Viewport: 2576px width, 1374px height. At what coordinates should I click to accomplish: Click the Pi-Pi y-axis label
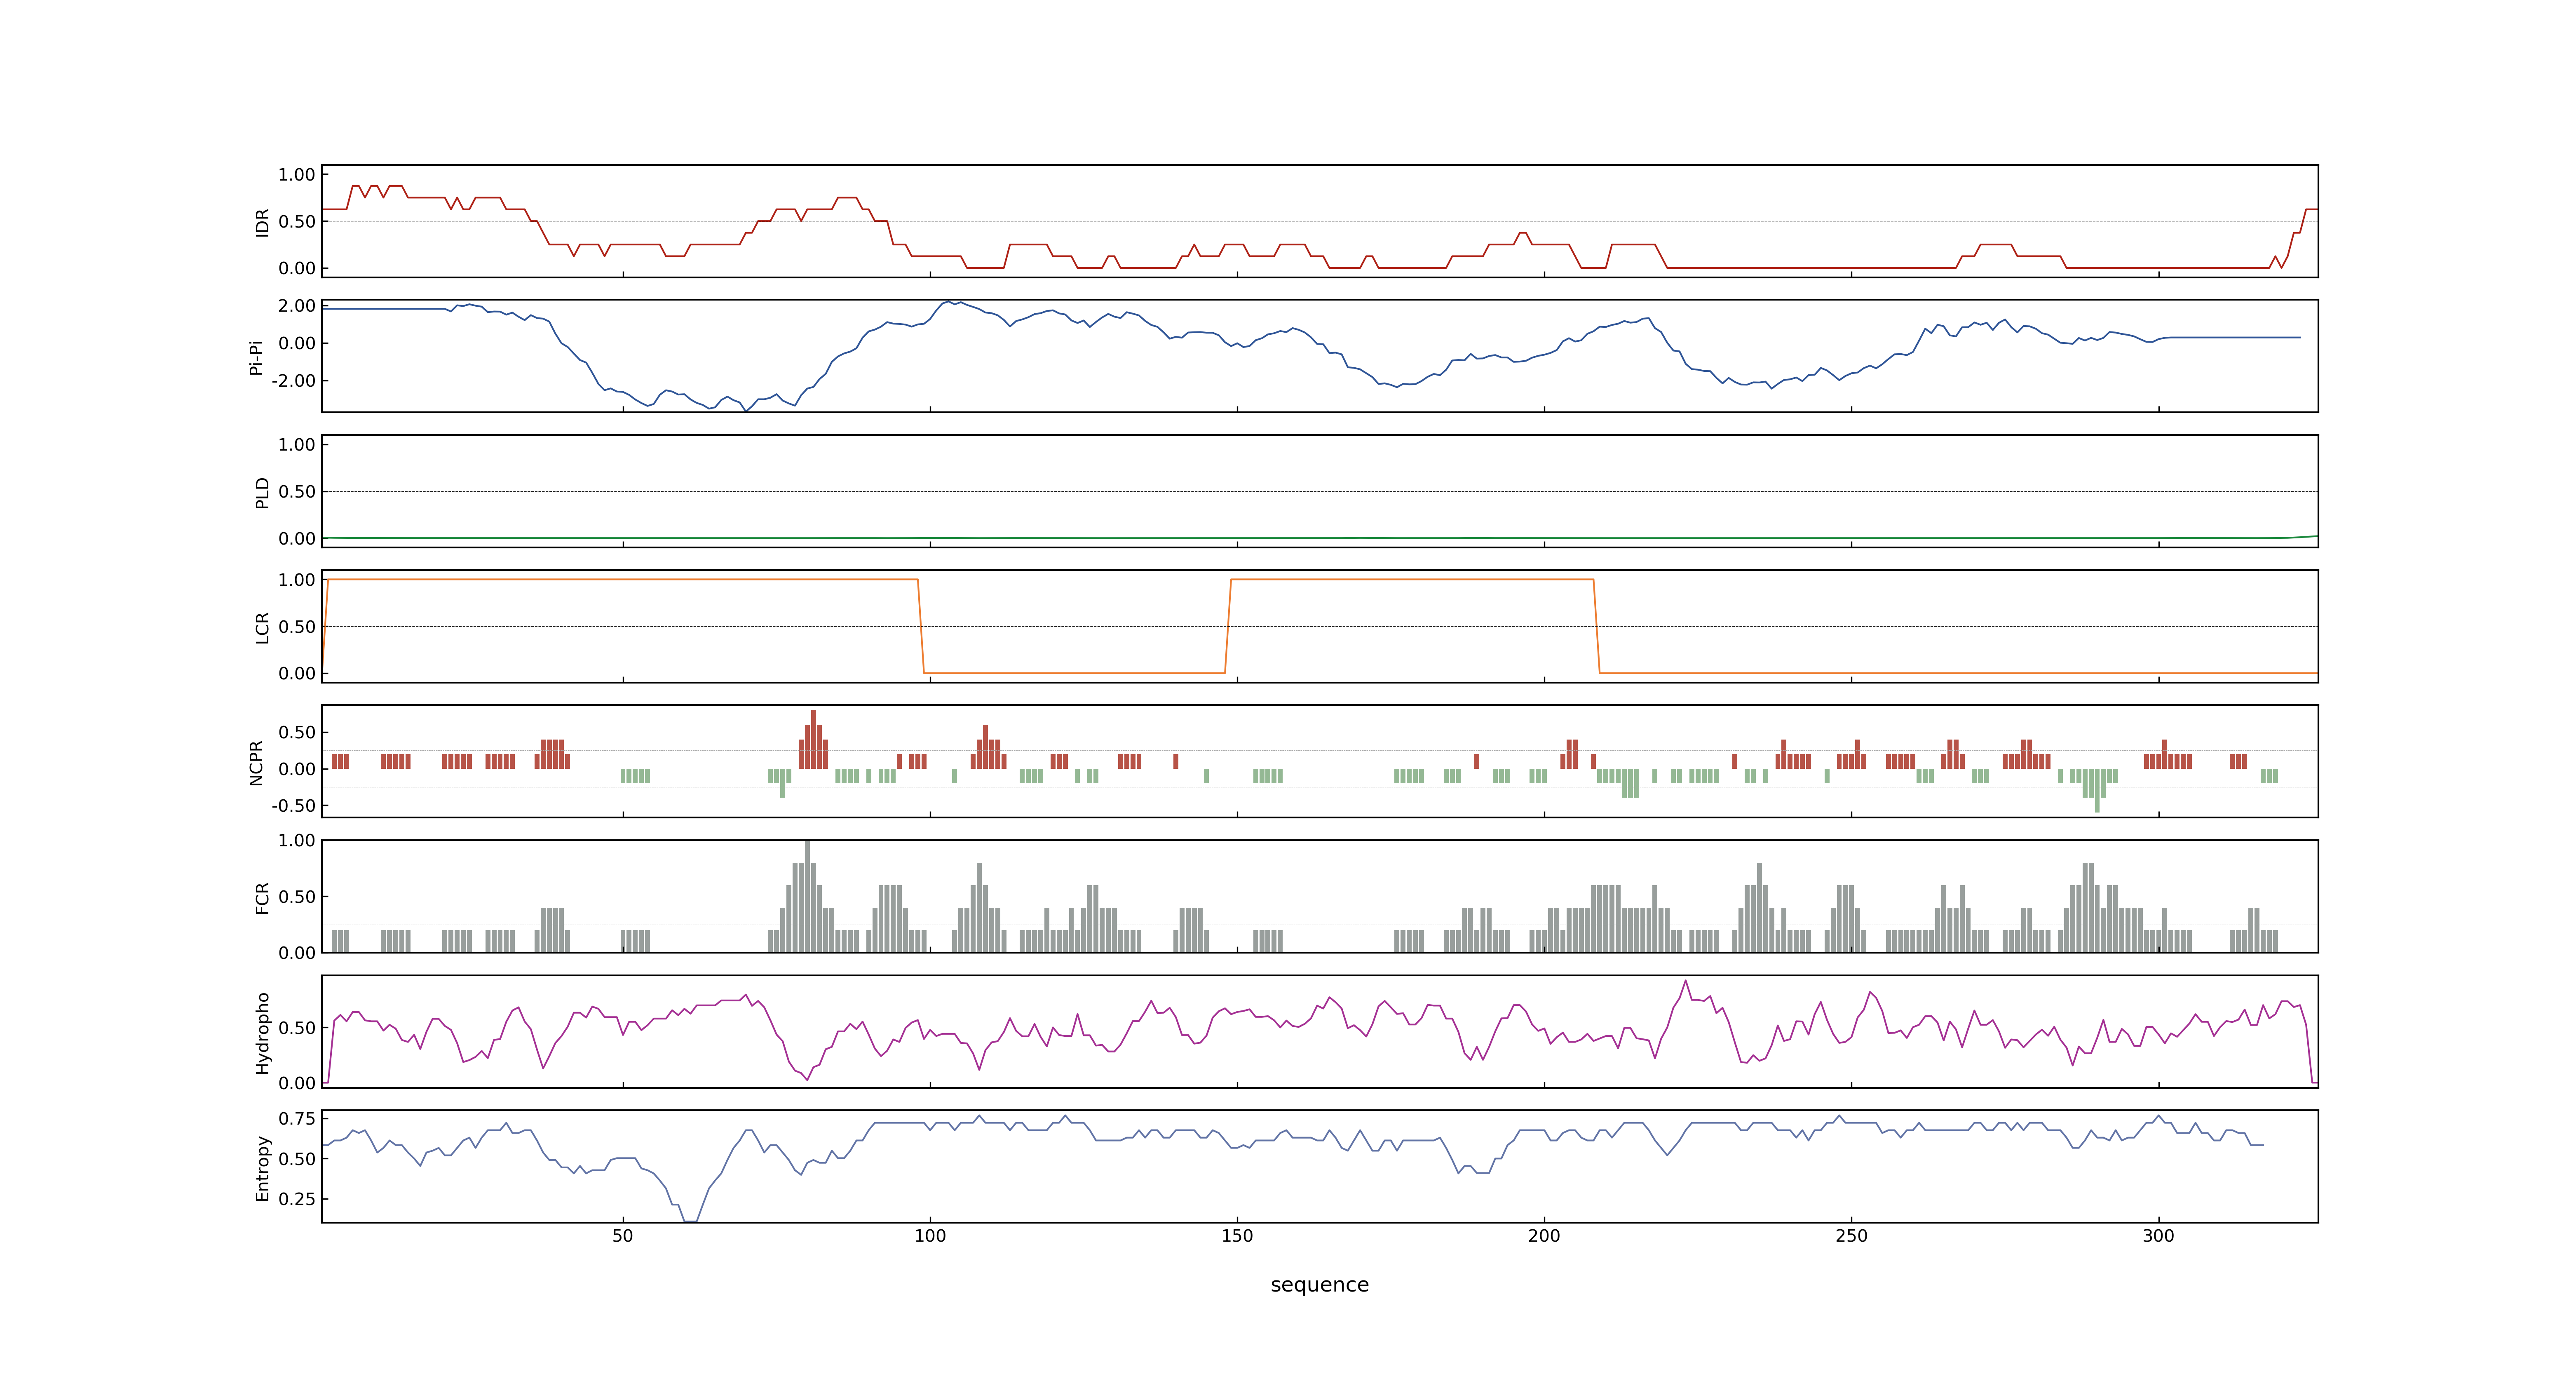(256, 357)
